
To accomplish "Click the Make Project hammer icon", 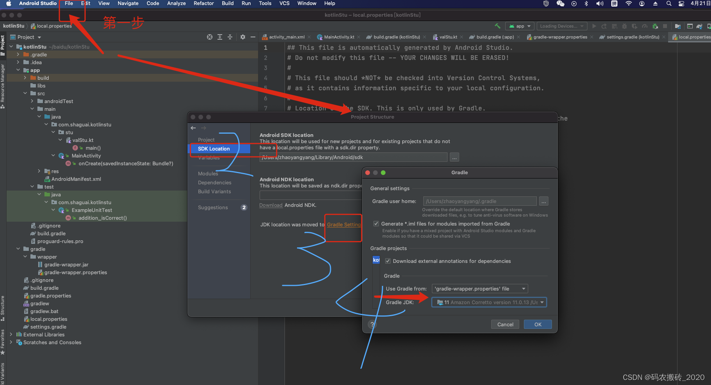I will coord(497,26).
